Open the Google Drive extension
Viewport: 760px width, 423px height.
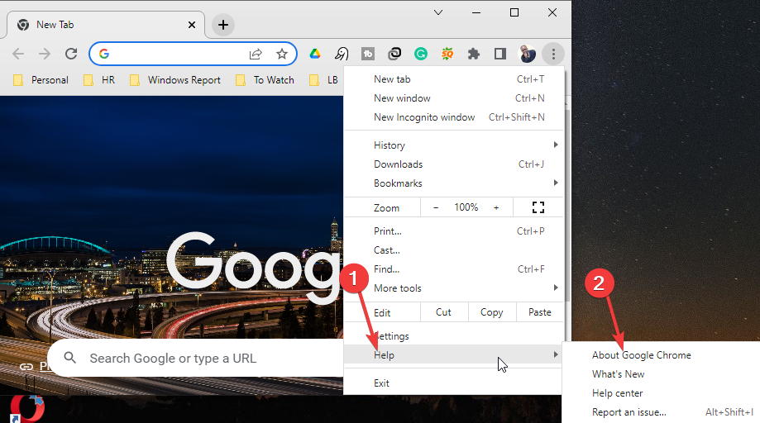315,54
